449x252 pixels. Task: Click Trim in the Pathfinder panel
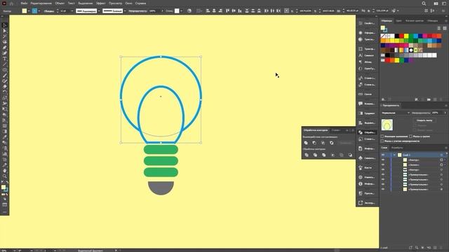[x=315, y=155]
